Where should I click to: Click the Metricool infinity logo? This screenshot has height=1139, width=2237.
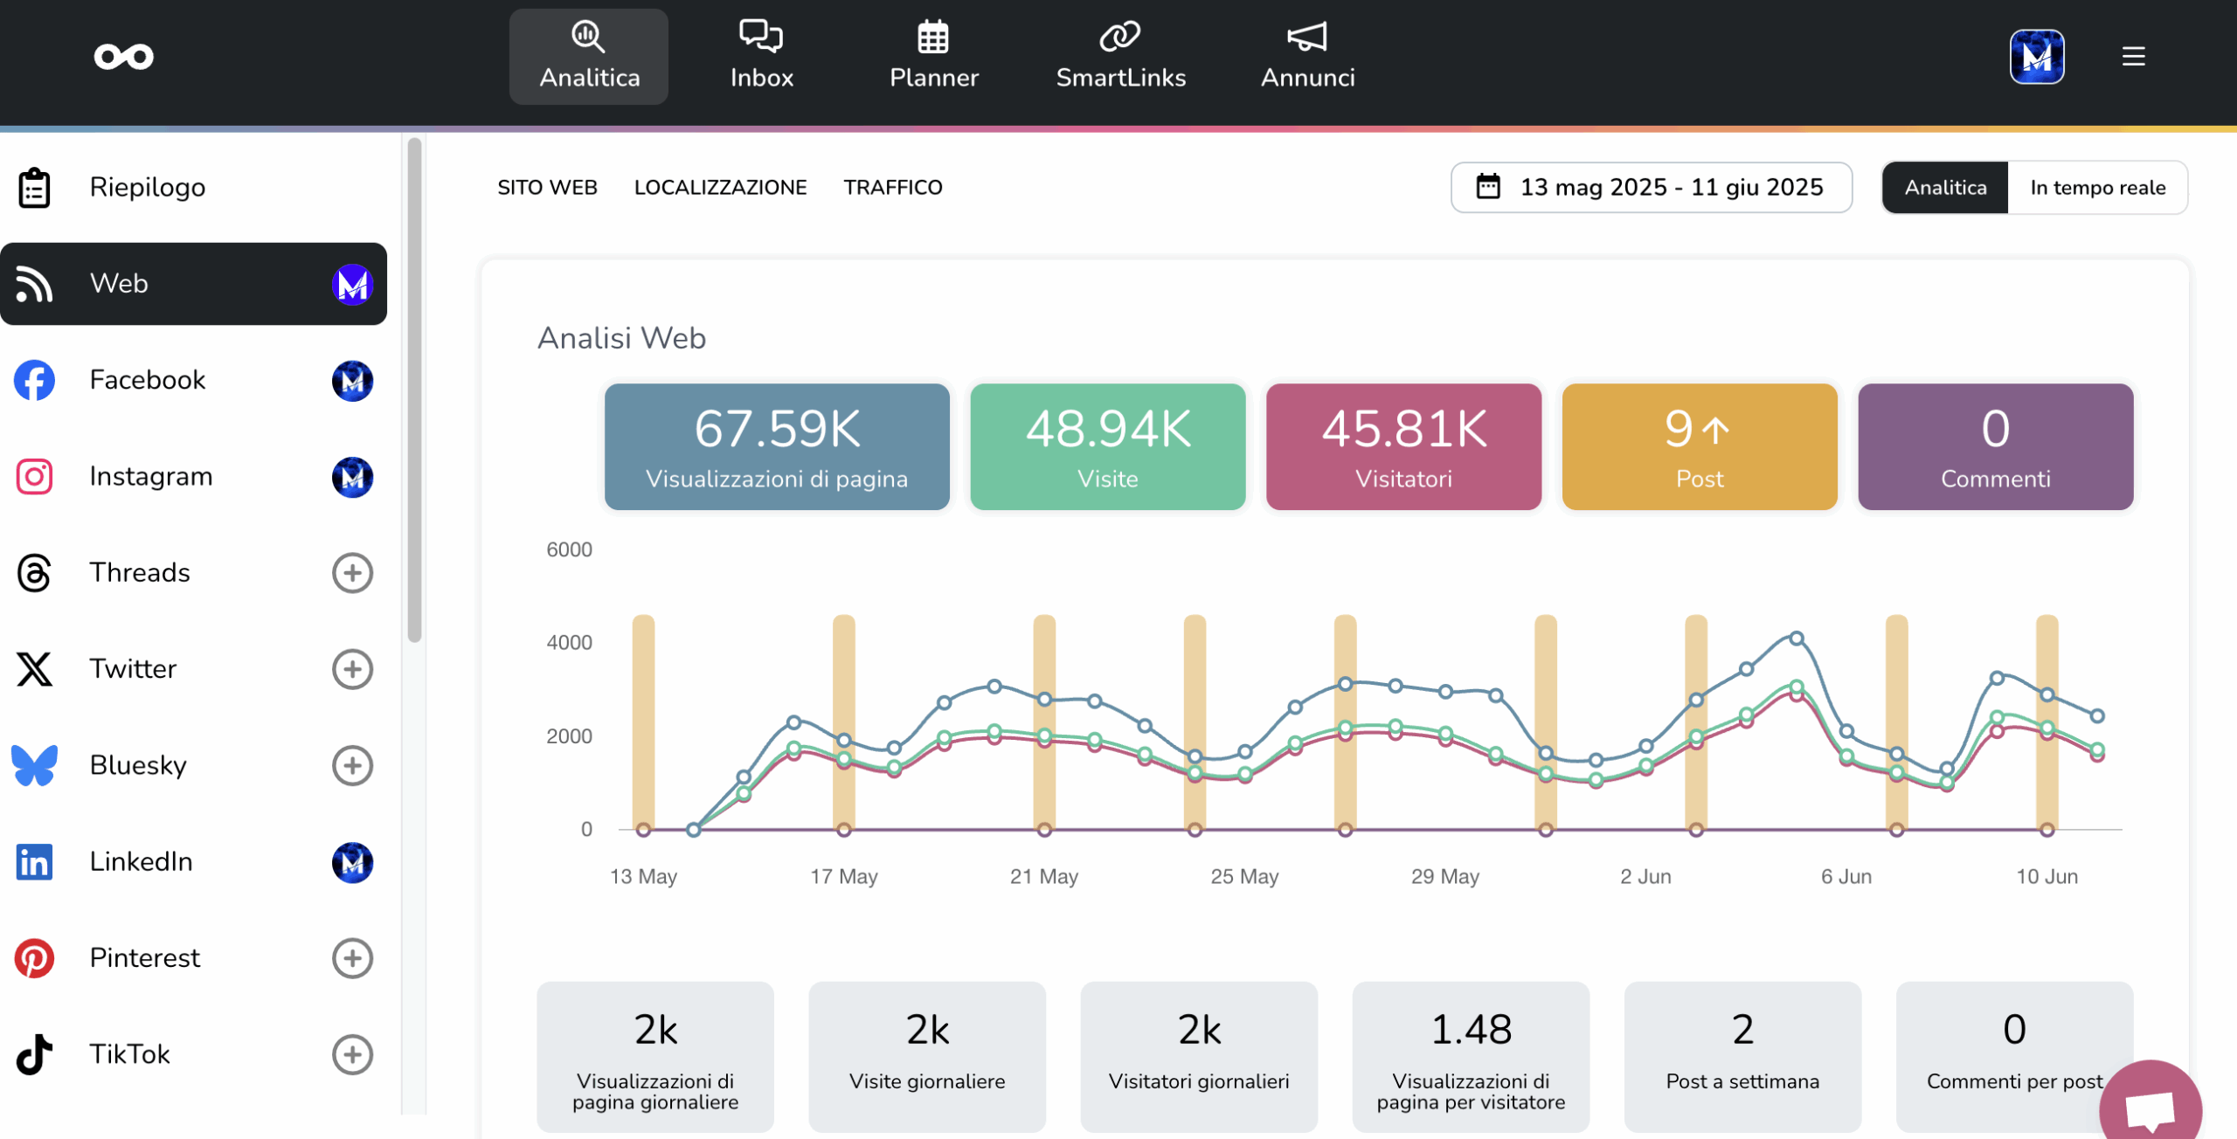pyautogui.click(x=124, y=57)
